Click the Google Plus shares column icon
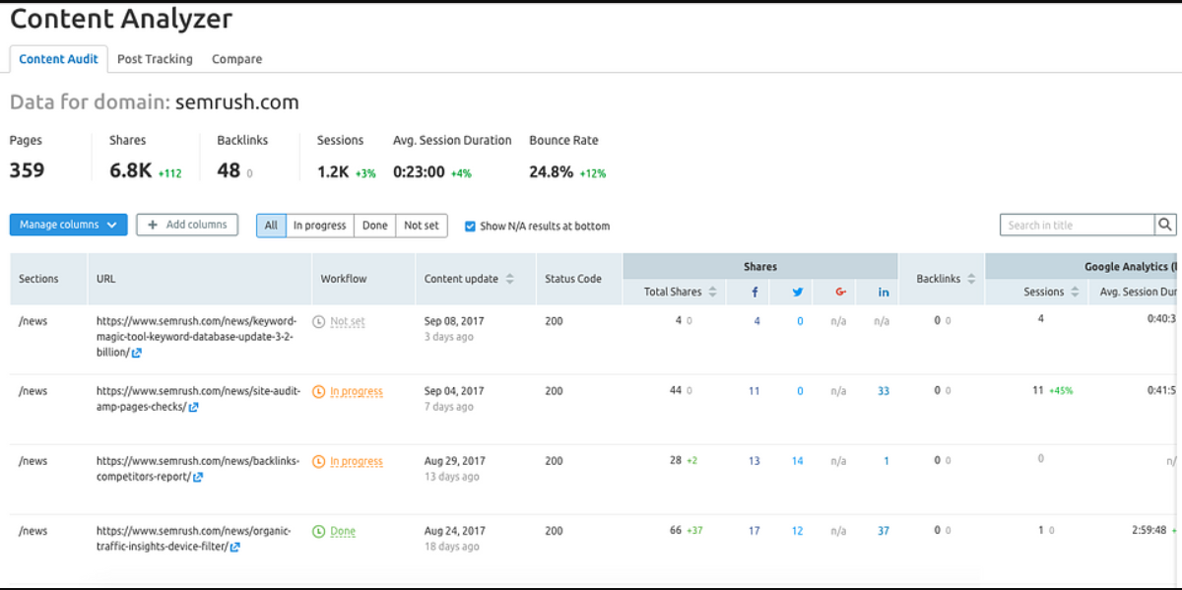Image resolution: width=1182 pixels, height=590 pixels. pyautogui.click(x=840, y=293)
